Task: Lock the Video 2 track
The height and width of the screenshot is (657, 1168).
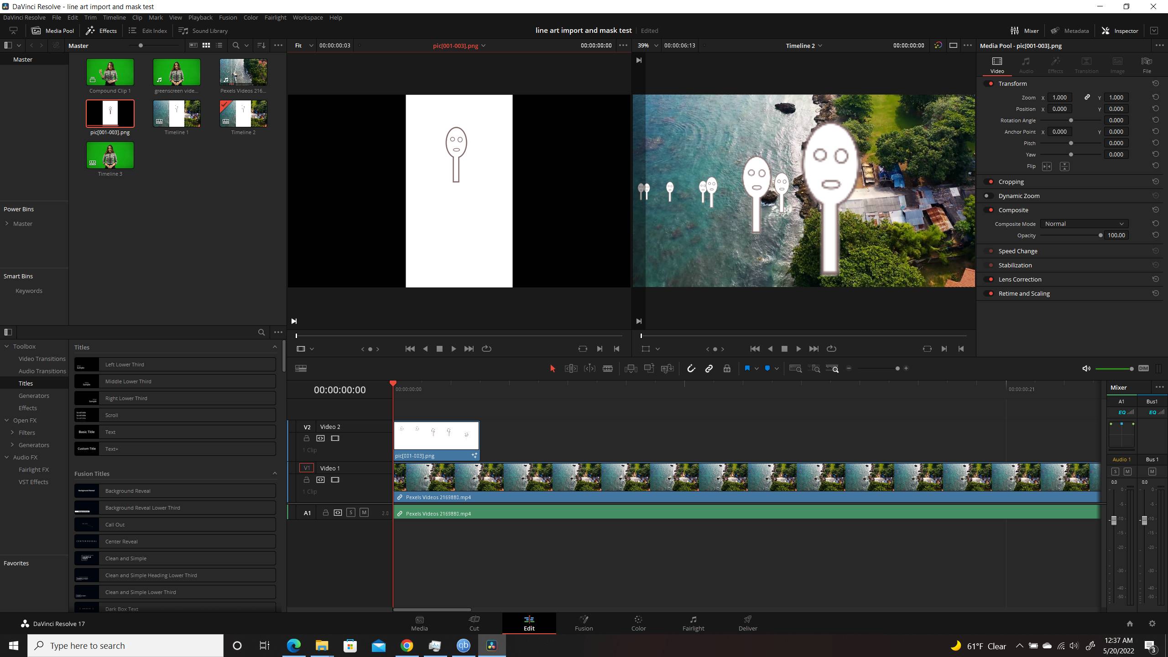Action: point(307,438)
